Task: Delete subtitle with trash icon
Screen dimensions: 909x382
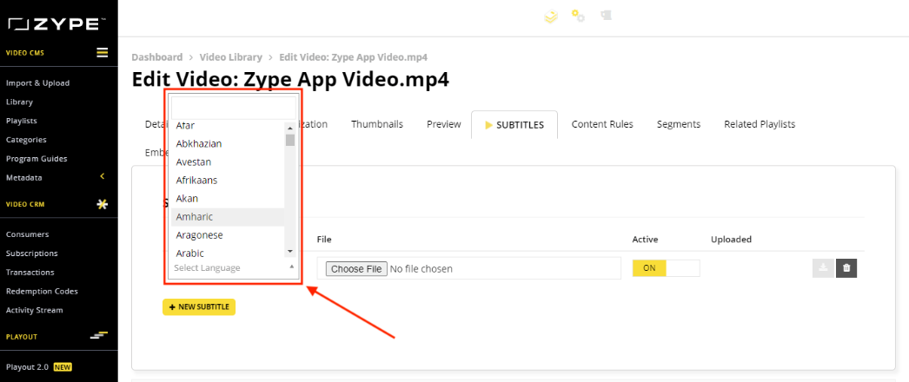Action: (846, 268)
